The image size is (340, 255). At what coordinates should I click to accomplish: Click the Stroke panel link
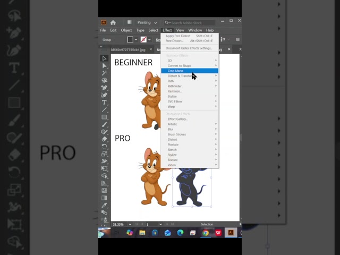158,40
